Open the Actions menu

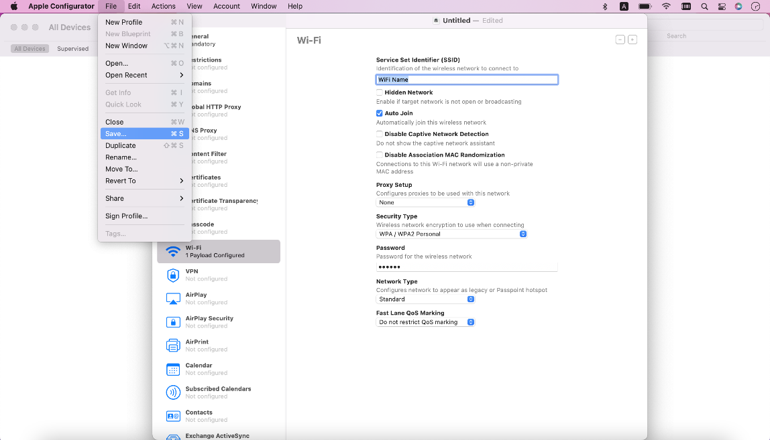coord(163,7)
